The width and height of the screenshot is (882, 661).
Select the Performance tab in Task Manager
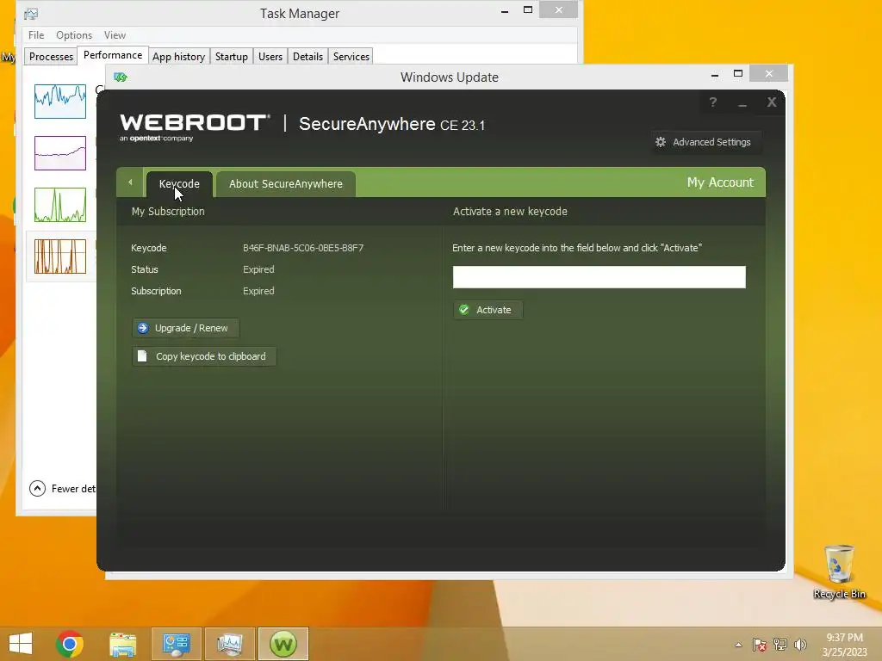pos(113,55)
